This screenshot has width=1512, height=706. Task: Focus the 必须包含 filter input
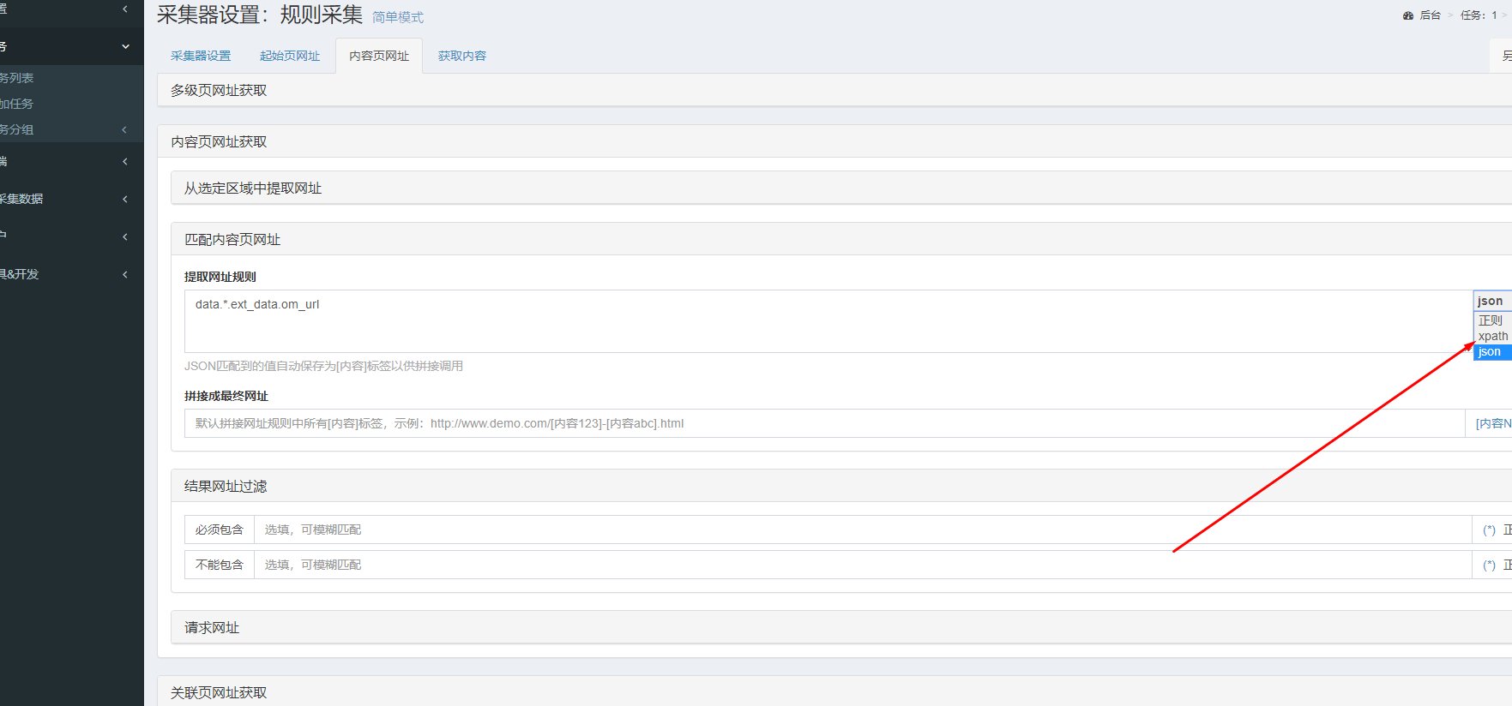863,529
